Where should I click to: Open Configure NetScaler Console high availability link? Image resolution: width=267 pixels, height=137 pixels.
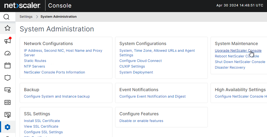[x=241, y=97]
